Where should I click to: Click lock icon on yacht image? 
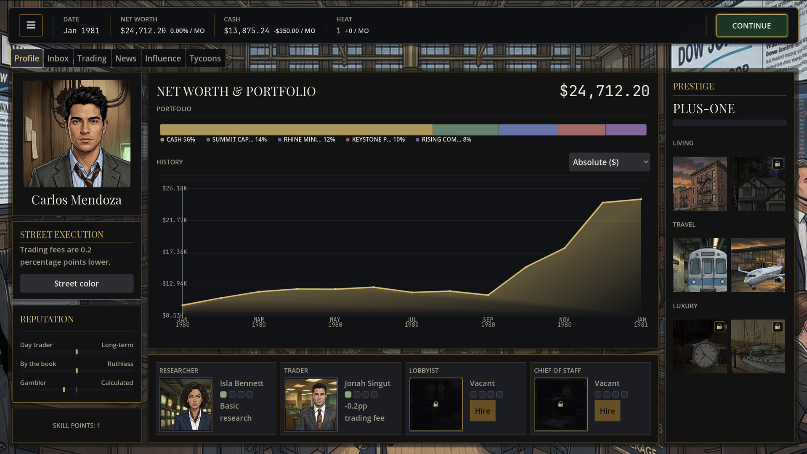777,327
